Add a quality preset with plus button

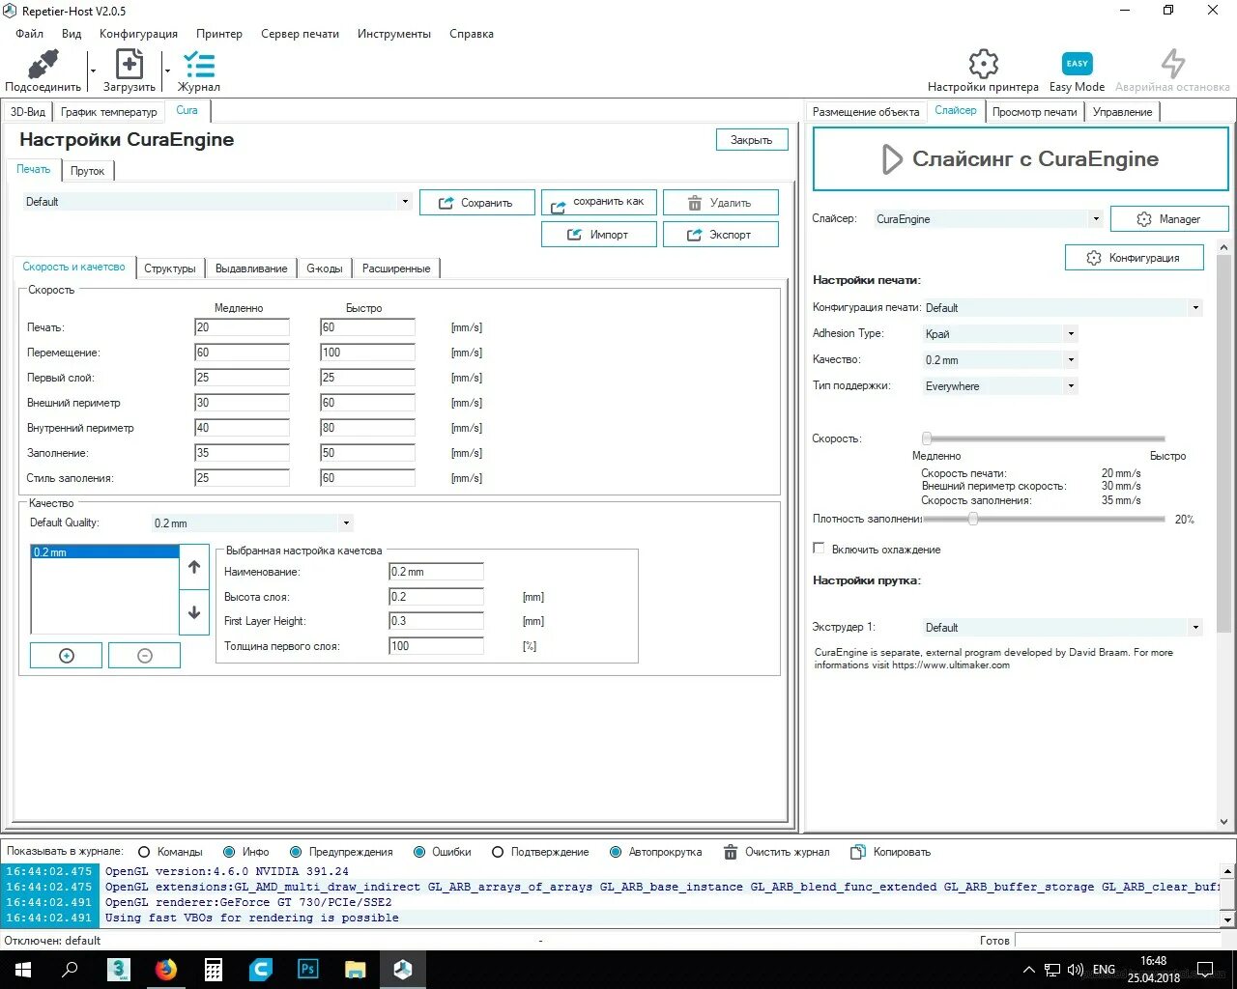67,656
